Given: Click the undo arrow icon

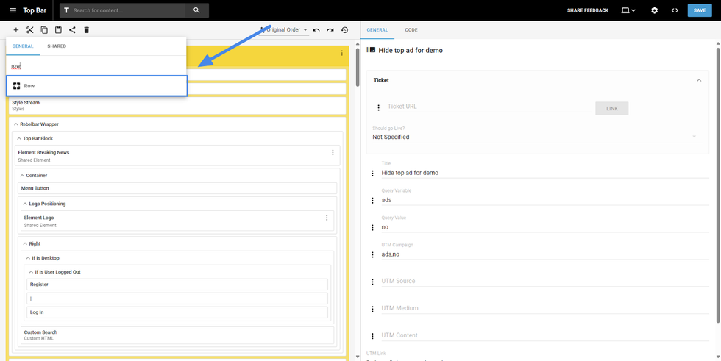Looking at the screenshot, I should click(316, 30).
